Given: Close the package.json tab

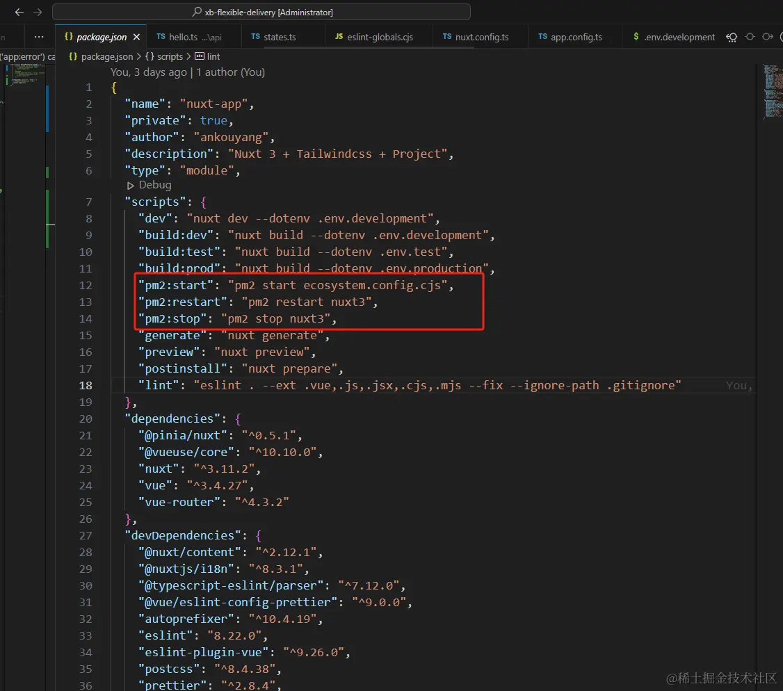Looking at the screenshot, I should coord(136,37).
